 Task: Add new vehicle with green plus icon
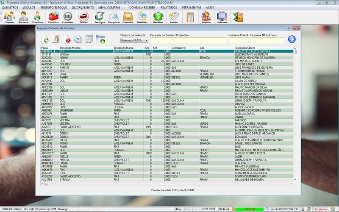coord(46,39)
